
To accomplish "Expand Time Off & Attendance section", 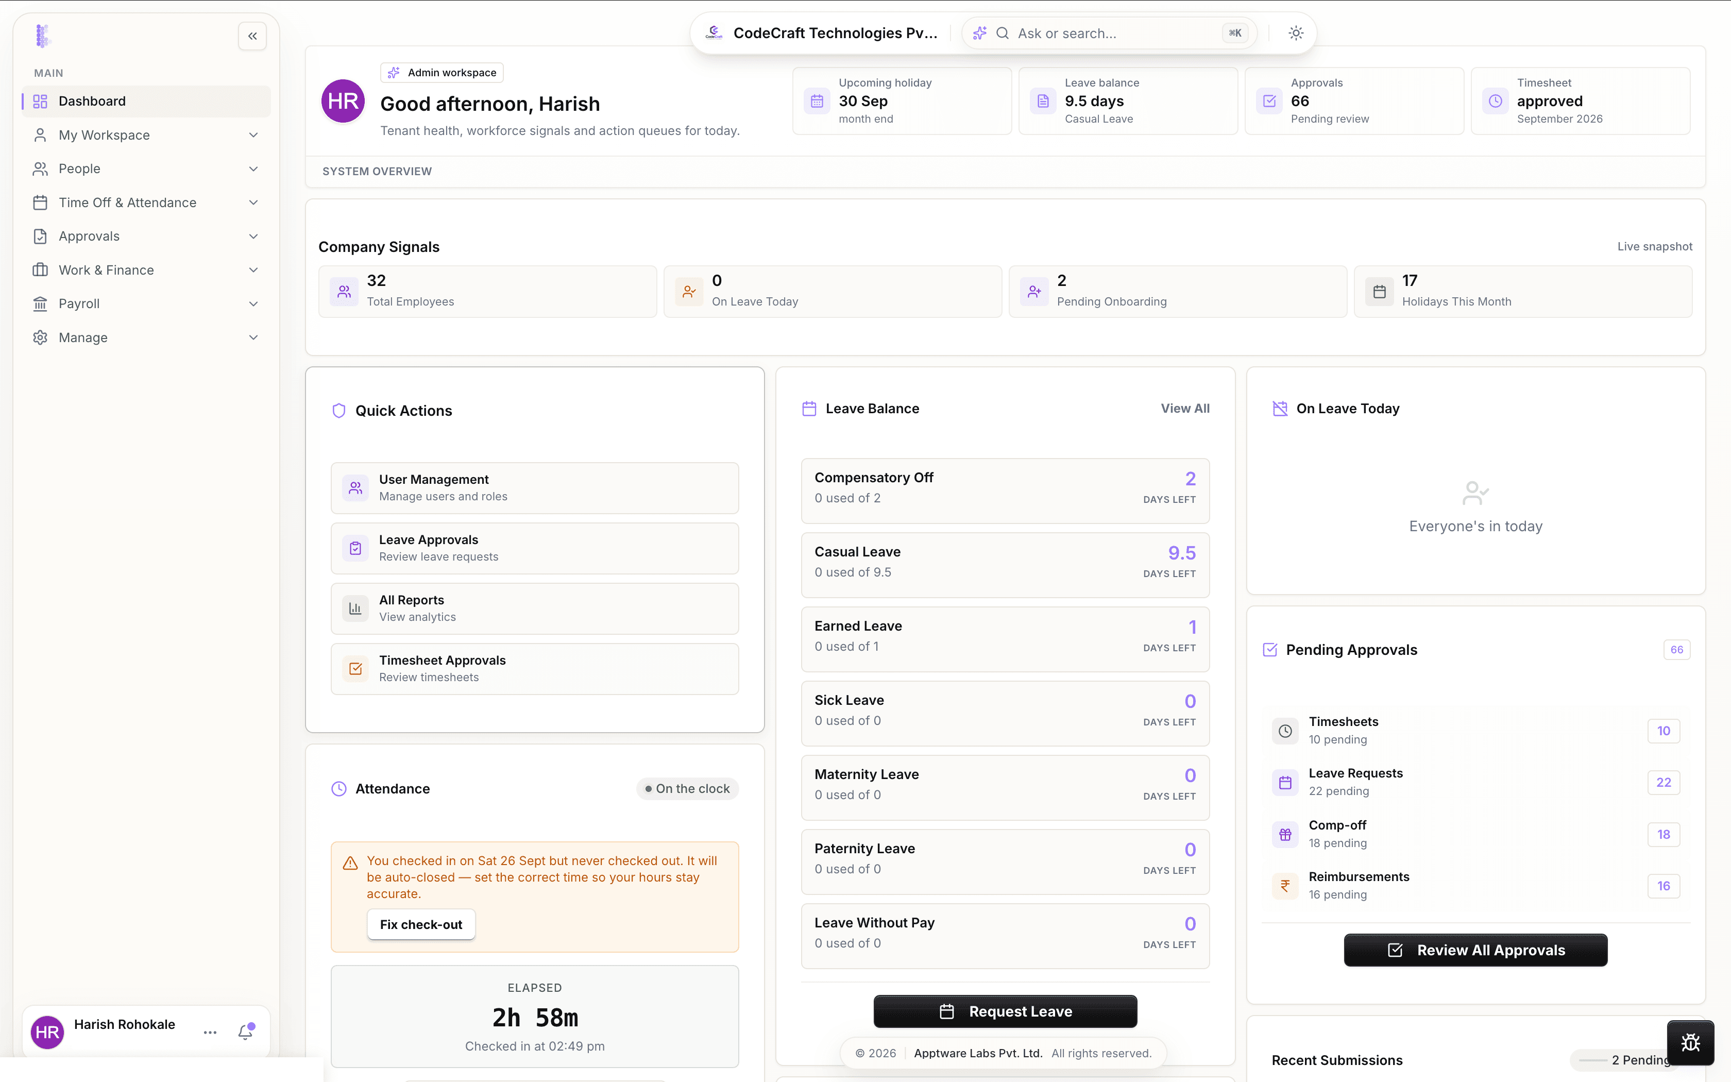I will 146,202.
